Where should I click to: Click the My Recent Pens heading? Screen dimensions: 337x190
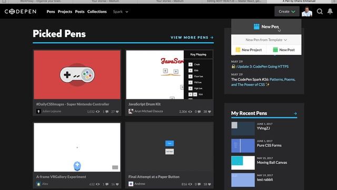click(249, 113)
